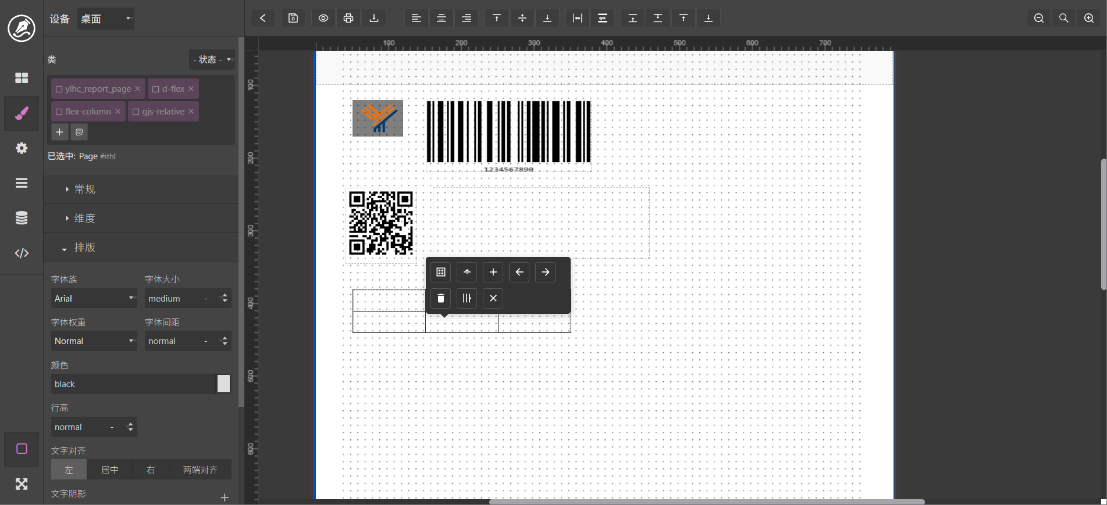Toggle the flex-column class checkbox

[x=59, y=112]
